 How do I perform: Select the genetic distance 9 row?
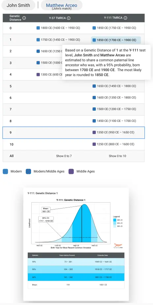point(74,133)
